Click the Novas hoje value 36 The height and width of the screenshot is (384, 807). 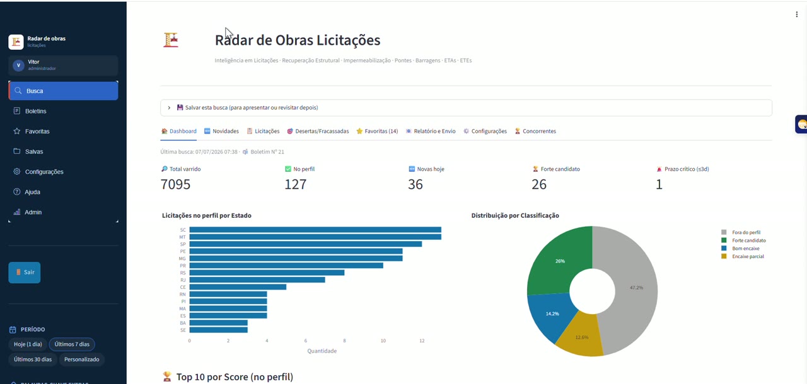click(415, 184)
